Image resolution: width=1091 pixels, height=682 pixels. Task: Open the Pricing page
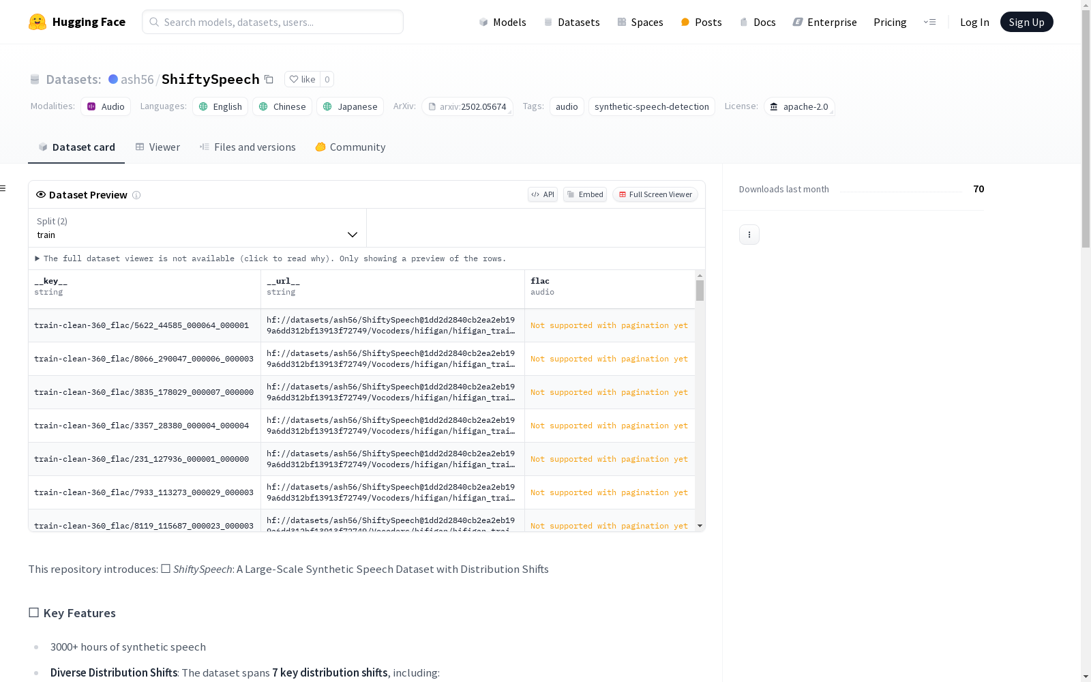pyautogui.click(x=890, y=22)
